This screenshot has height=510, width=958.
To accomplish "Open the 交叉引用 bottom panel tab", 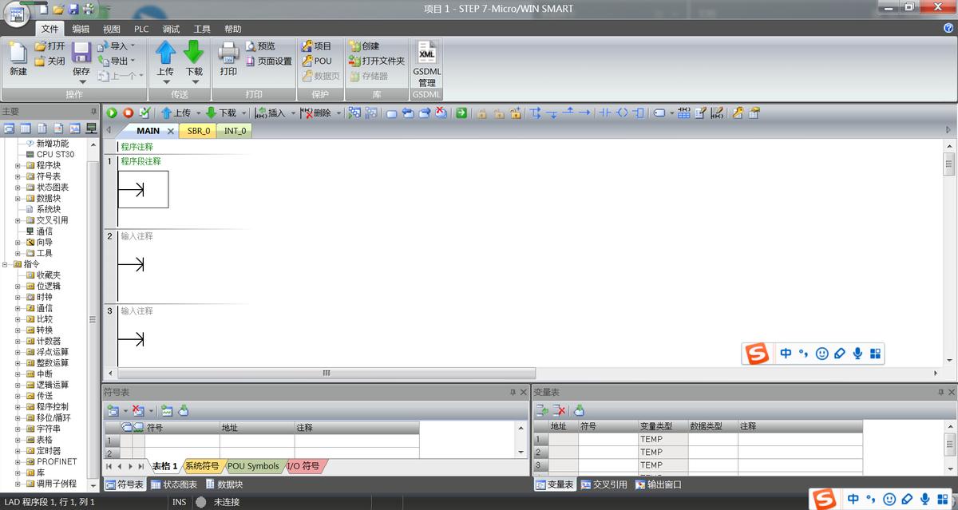I will coord(604,484).
